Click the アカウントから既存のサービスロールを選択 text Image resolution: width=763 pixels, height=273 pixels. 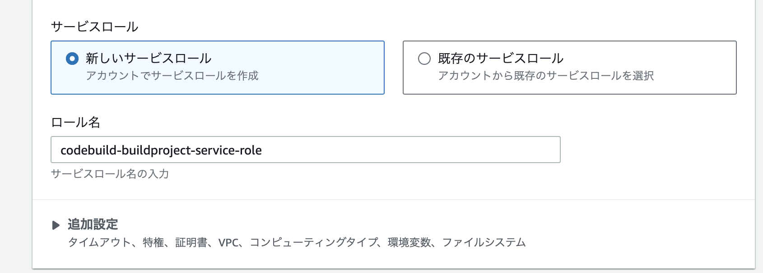click(546, 76)
